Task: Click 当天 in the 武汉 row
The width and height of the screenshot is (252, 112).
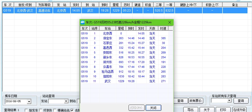Action: pos(152,81)
